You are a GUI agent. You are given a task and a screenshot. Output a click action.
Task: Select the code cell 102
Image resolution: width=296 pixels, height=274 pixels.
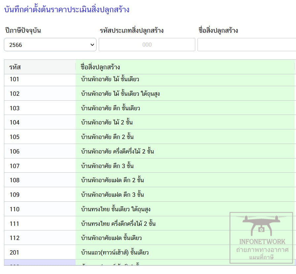(x=40, y=94)
